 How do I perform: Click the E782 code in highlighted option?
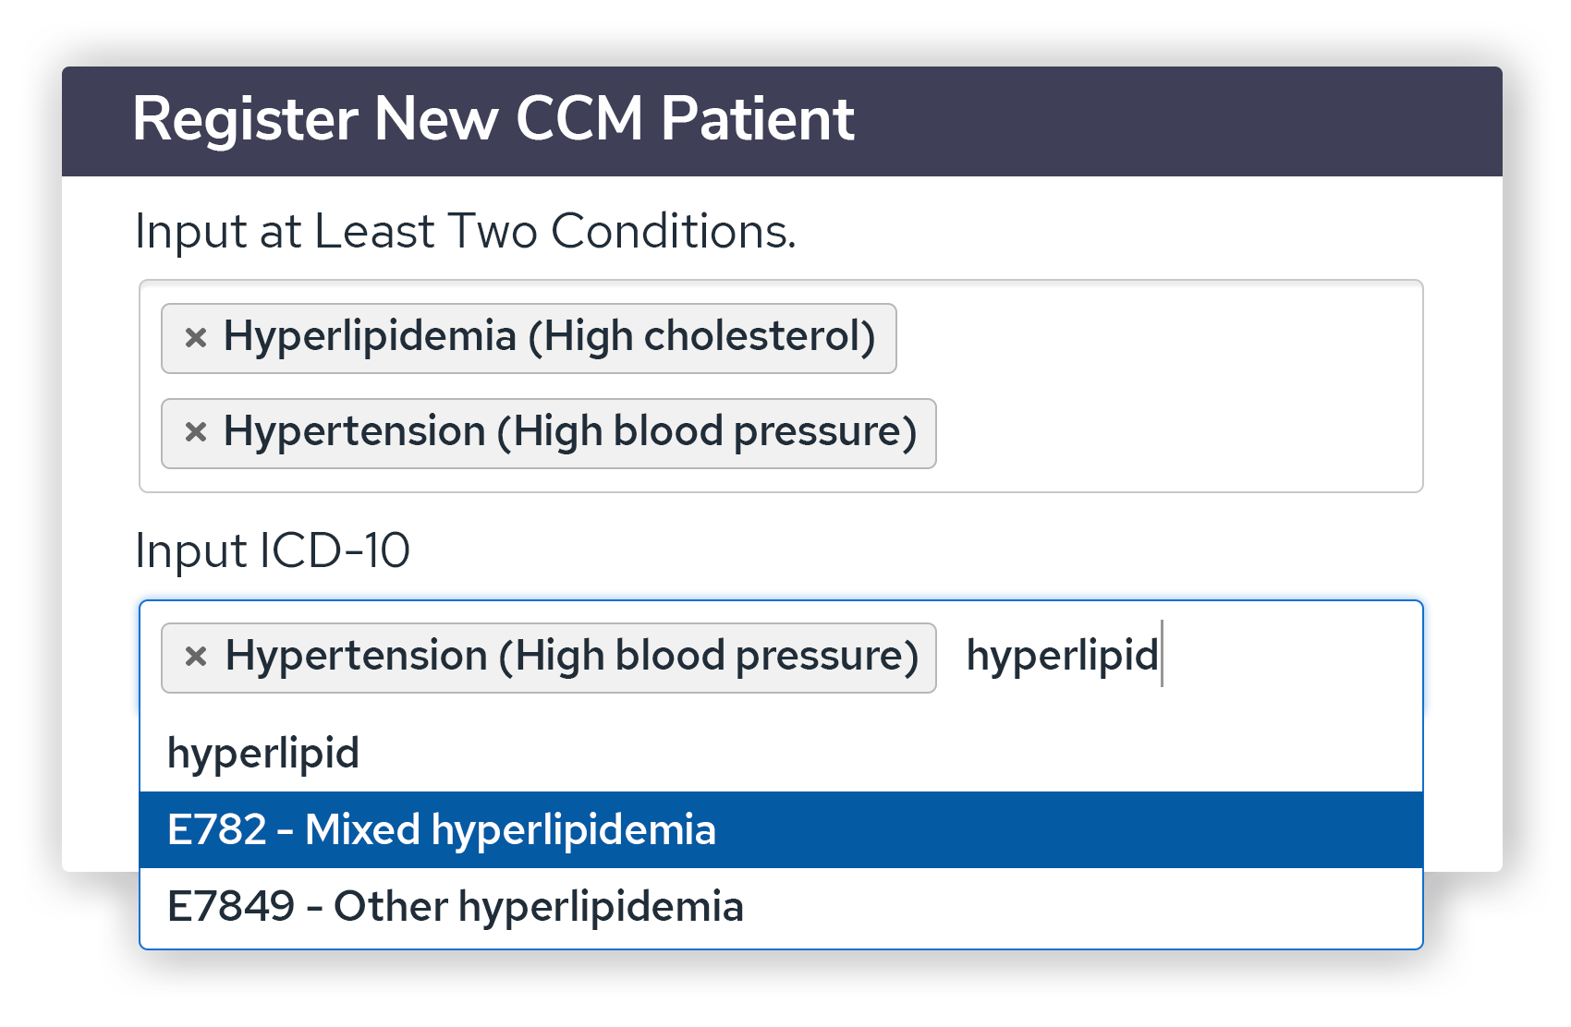216,829
